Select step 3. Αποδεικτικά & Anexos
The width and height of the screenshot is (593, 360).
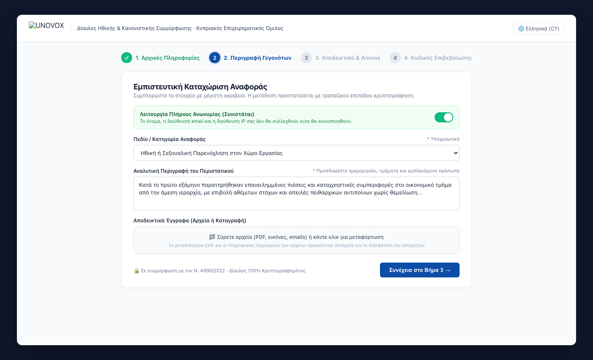pos(341,58)
